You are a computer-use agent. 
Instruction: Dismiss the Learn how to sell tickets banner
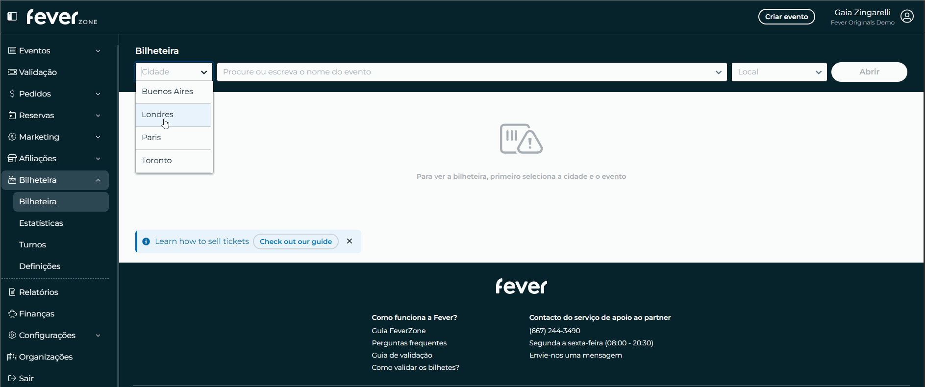point(350,241)
